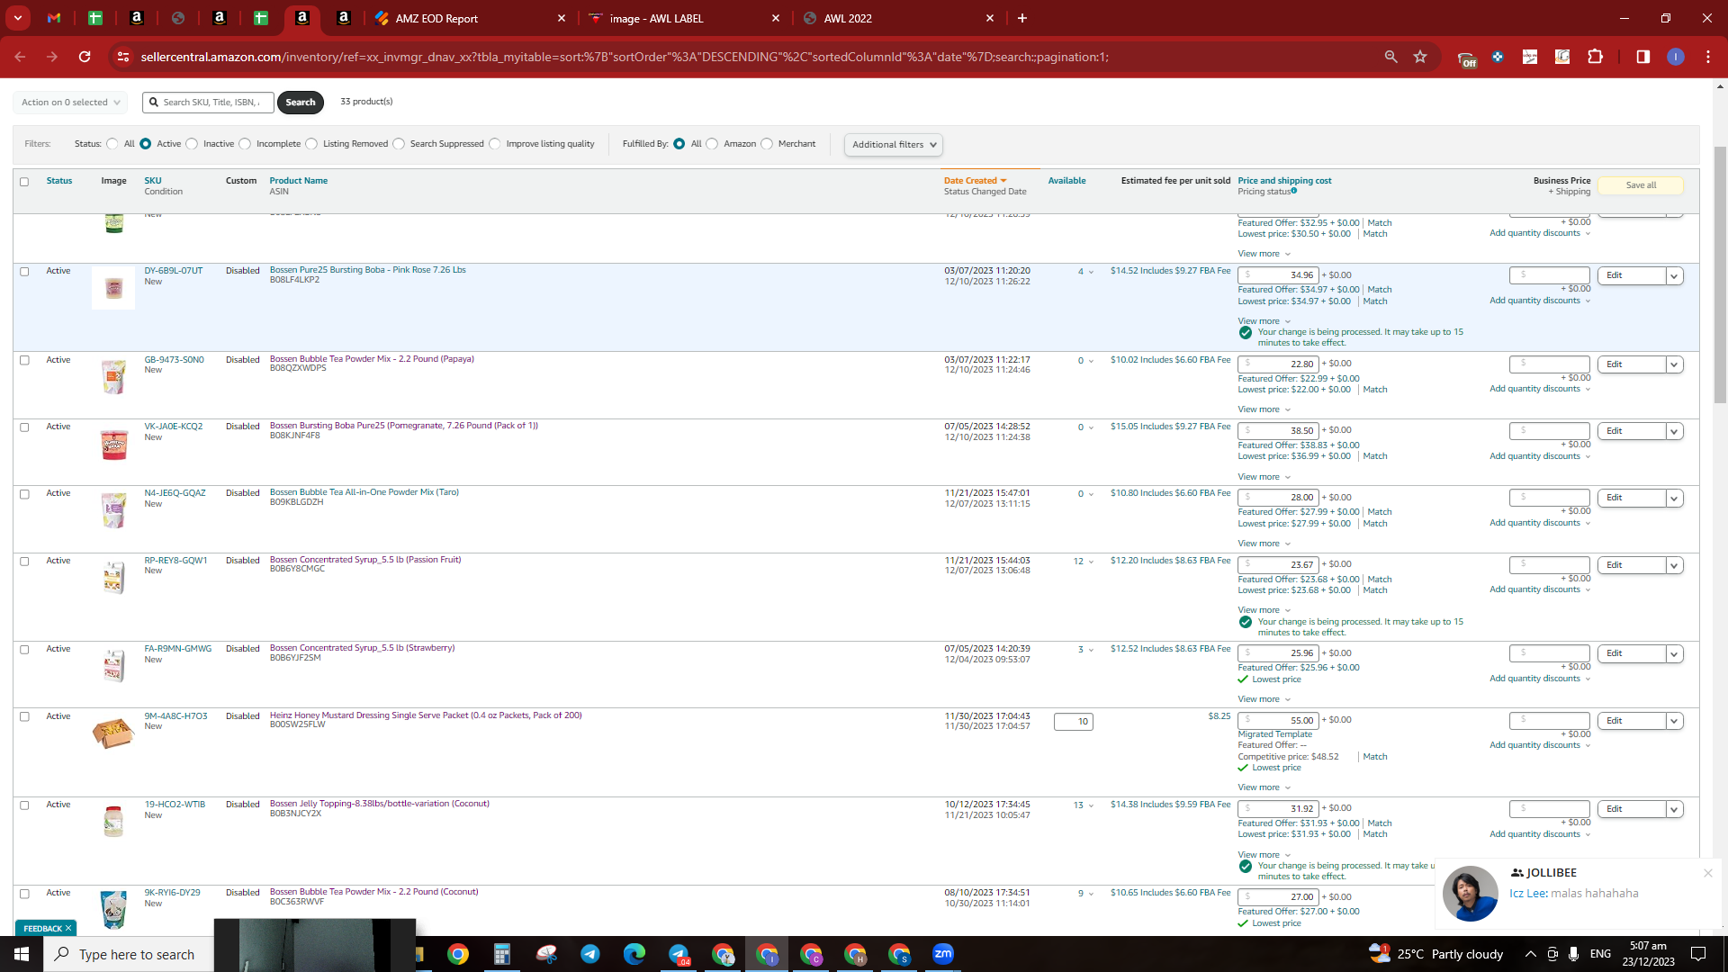Viewport: 1728px width, 972px height.
Task: Sort by the Available column
Action: [x=1066, y=181]
